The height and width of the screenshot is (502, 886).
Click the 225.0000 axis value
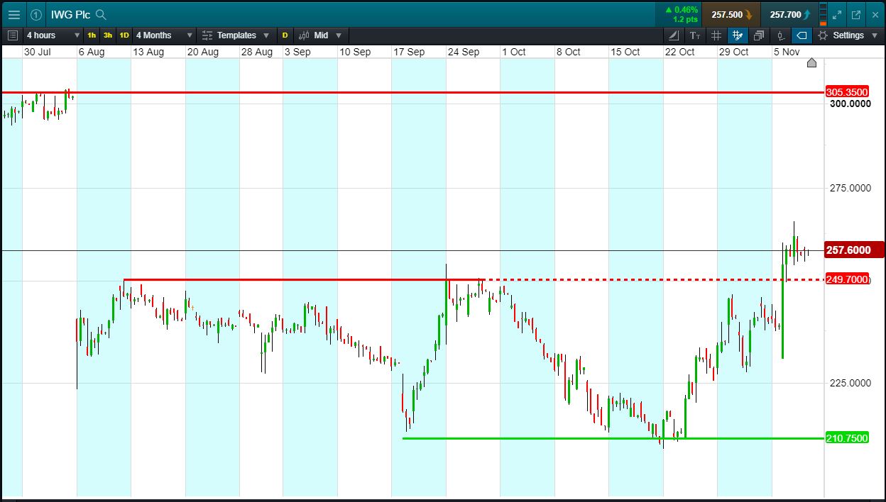(850, 383)
